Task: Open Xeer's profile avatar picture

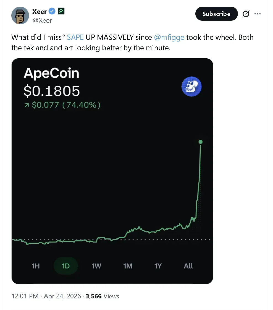Action: pos(20,15)
